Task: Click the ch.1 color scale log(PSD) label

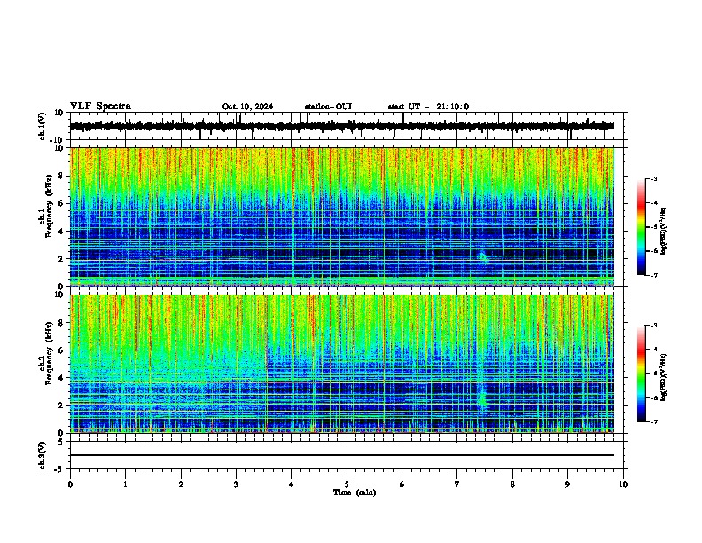Action: 664,231
